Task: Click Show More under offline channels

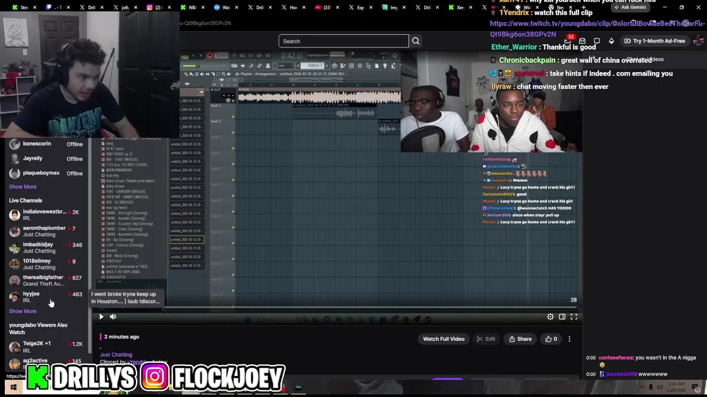Action: (23, 187)
